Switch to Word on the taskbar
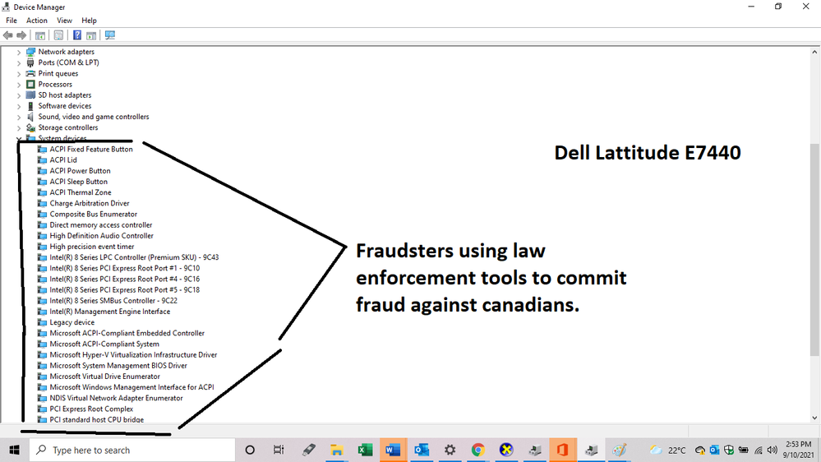 tap(393, 450)
